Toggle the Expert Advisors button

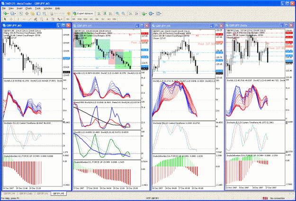(83, 13)
